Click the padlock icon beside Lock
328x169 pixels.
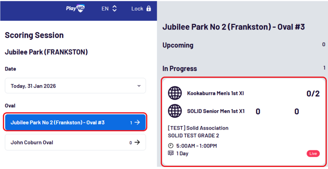point(149,9)
